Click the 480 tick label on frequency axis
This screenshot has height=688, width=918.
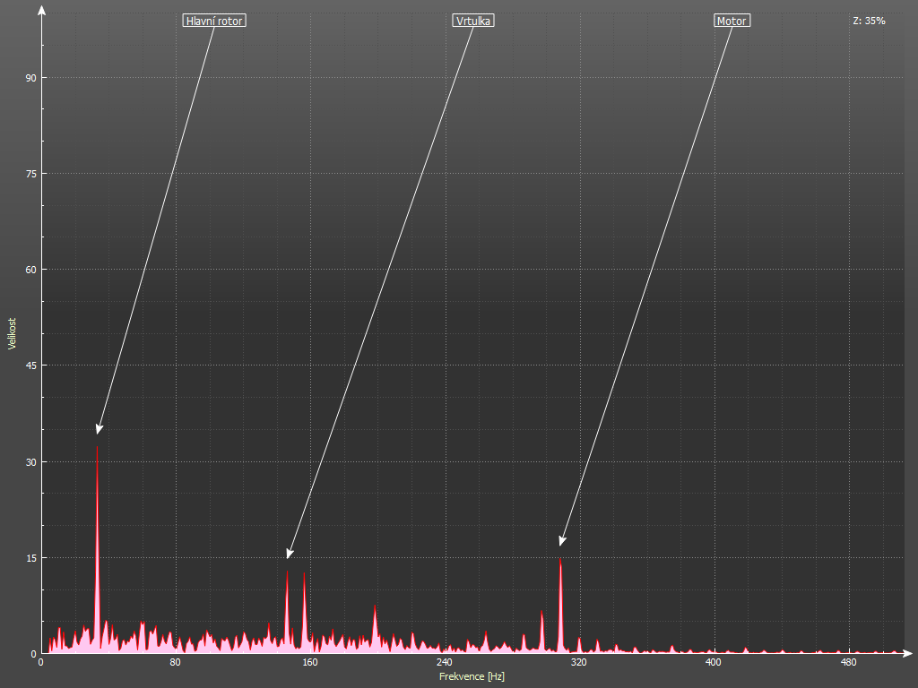pos(848,663)
